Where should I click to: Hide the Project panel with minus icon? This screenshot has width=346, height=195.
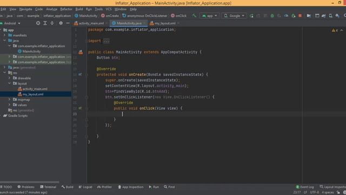68,23
